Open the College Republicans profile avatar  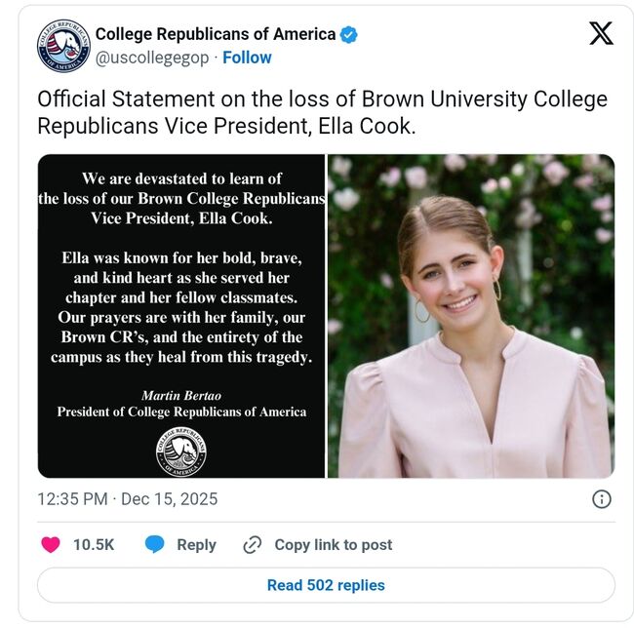[x=63, y=45]
